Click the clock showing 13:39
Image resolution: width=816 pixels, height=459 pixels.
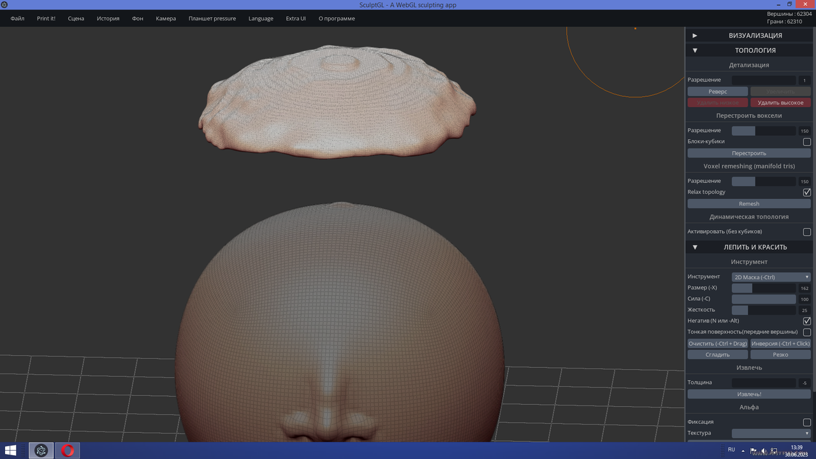[796, 451]
